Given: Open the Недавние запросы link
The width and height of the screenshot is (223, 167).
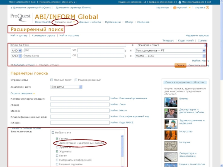Looking at the screenshot, I should click(197, 36).
